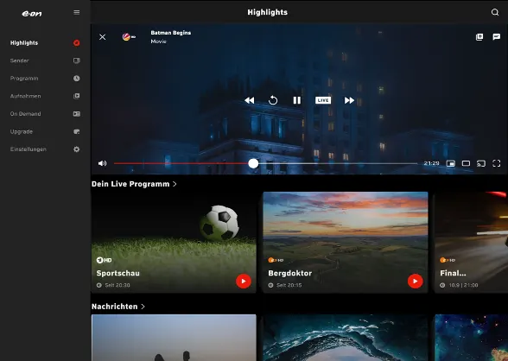Open the ocean wave Nachrichten thumbnail
Screen dimensions: 508x361
(x=346, y=338)
